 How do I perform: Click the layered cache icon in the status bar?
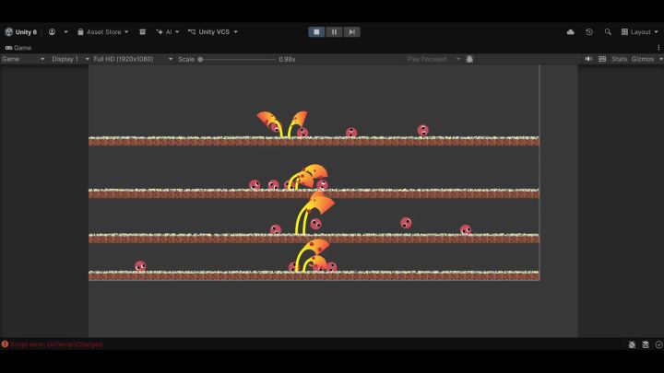point(646,344)
